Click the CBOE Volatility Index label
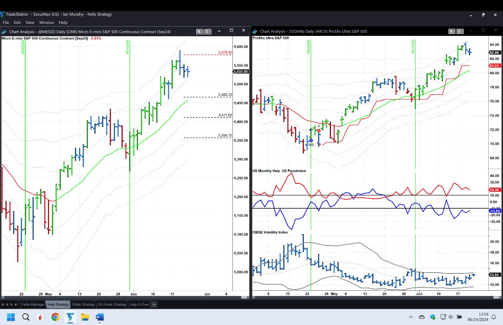This screenshot has height=325, width=503. (x=270, y=232)
